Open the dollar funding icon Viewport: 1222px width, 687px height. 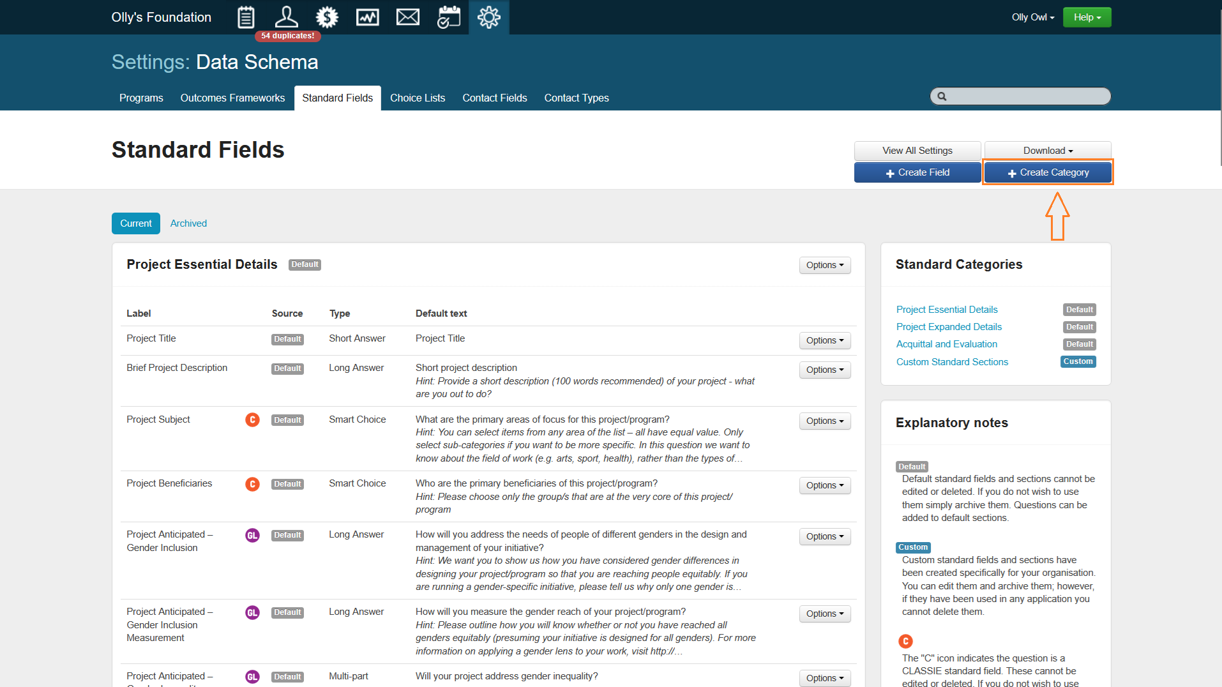(327, 17)
